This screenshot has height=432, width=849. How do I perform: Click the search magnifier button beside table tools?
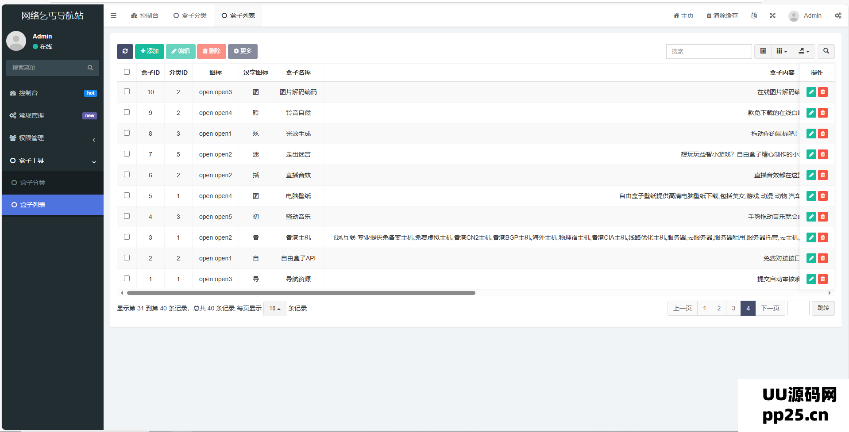[x=826, y=51]
